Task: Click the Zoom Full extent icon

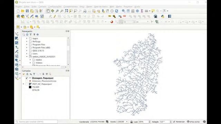Action: [66, 11]
